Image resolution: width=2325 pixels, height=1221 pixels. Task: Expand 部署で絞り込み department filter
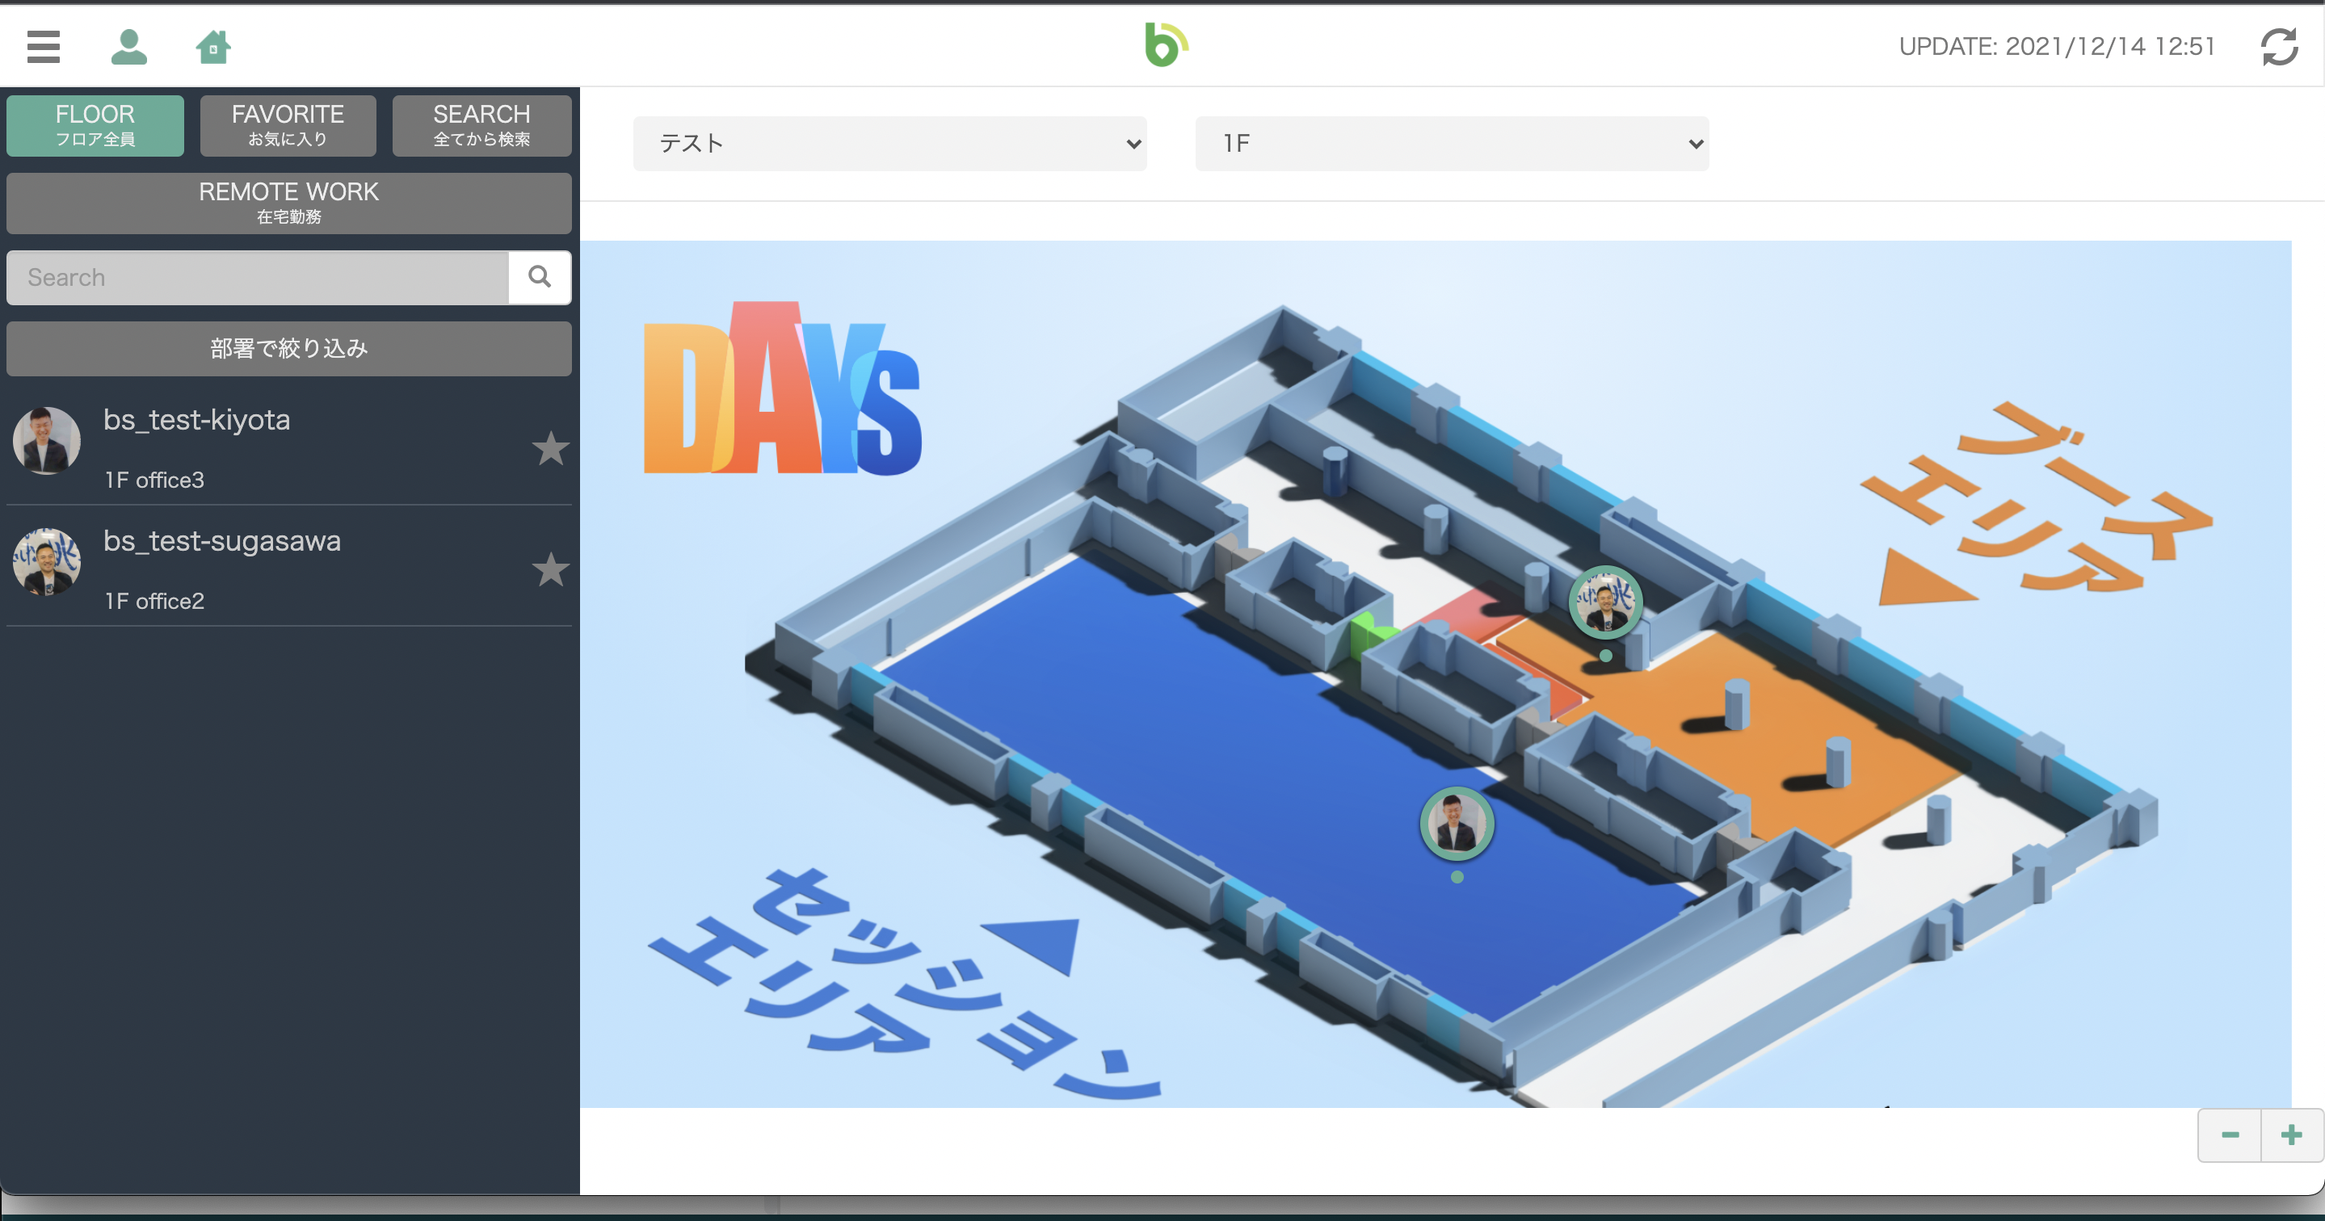[x=289, y=348]
